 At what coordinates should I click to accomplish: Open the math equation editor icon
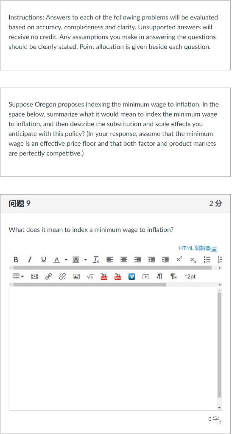click(90, 276)
